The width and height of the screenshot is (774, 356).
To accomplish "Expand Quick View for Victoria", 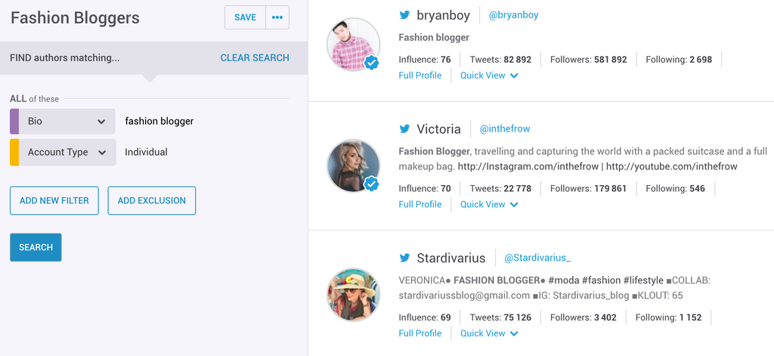I will tap(489, 204).
